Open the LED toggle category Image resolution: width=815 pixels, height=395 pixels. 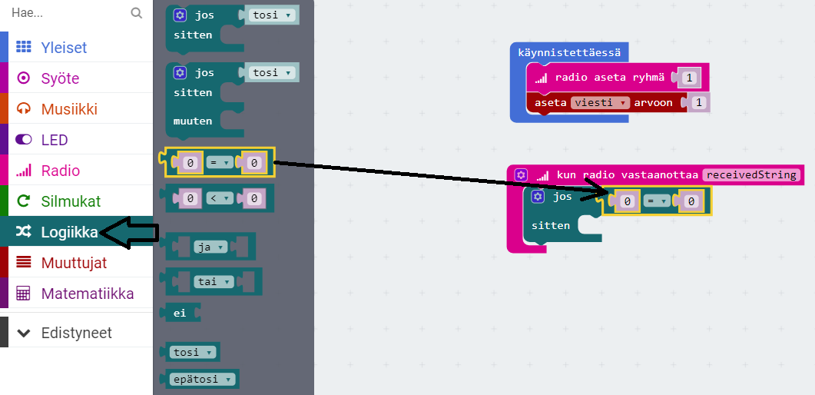[54, 140]
